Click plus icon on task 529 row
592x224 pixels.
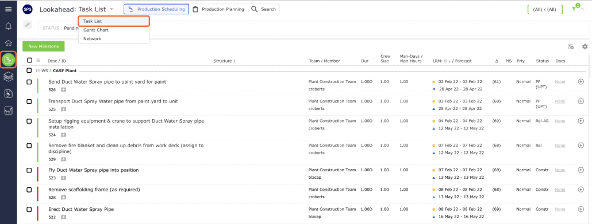pos(581,146)
